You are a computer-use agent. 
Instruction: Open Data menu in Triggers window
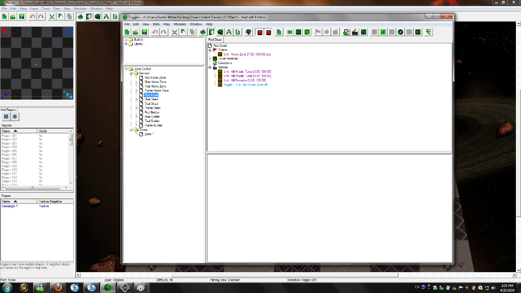pyautogui.click(x=156, y=24)
